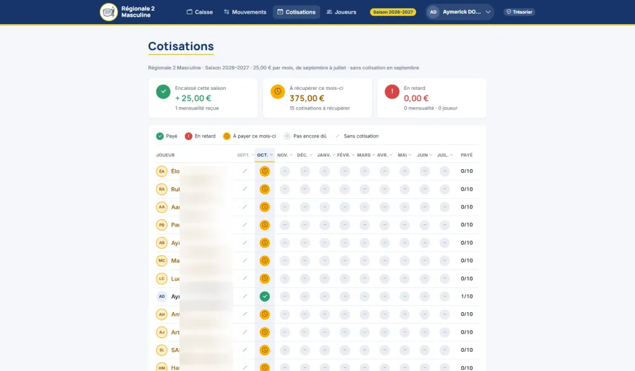Toggle October payment for AB player row
Image resolution: width=635 pixels, height=371 pixels.
click(x=264, y=243)
